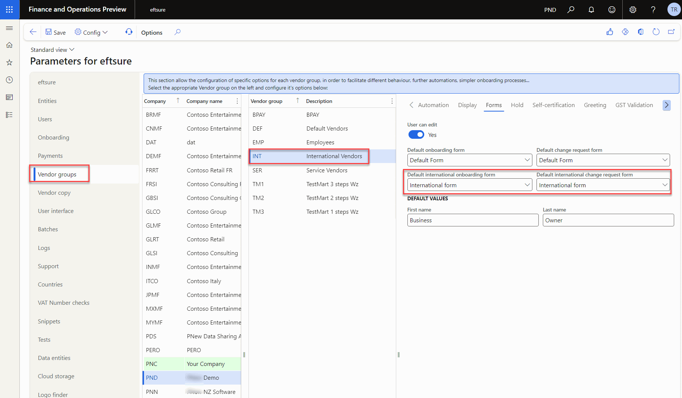
Task: Click the Last name field
Action: [x=608, y=220]
